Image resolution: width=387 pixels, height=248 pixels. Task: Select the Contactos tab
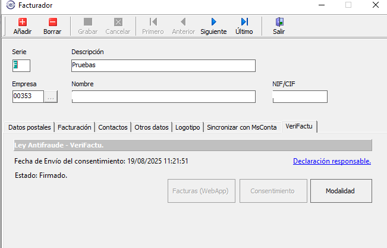(x=113, y=127)
